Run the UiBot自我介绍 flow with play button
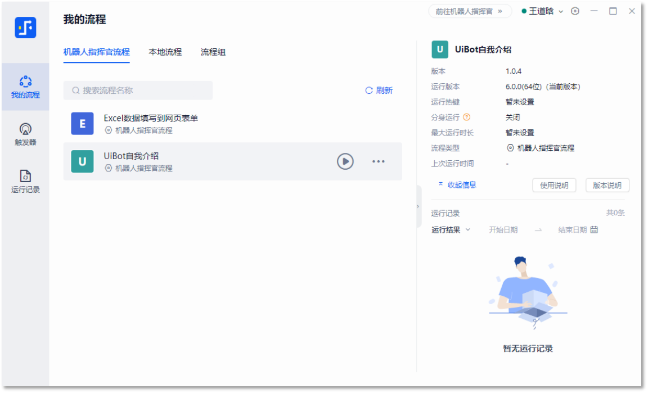 click(345, 161)
